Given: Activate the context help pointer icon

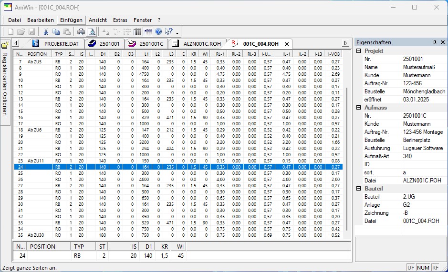Looking at the screenshot, I should point(168,32).
